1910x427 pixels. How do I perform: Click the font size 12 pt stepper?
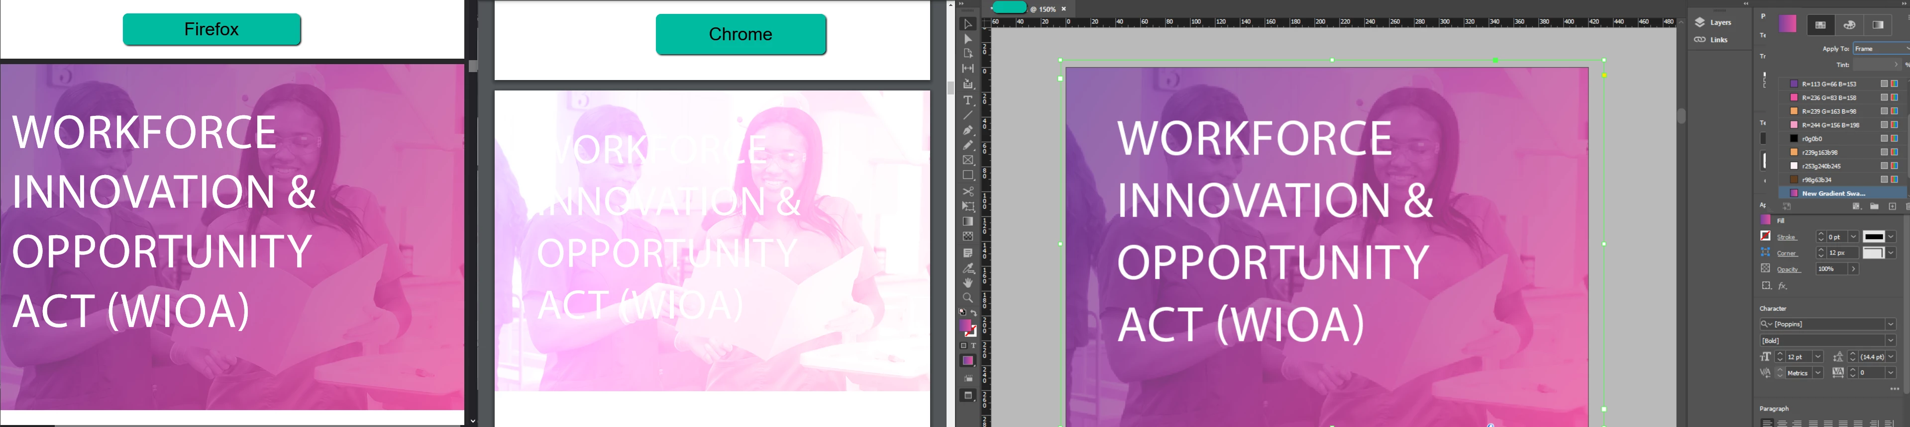(1780, 357)
